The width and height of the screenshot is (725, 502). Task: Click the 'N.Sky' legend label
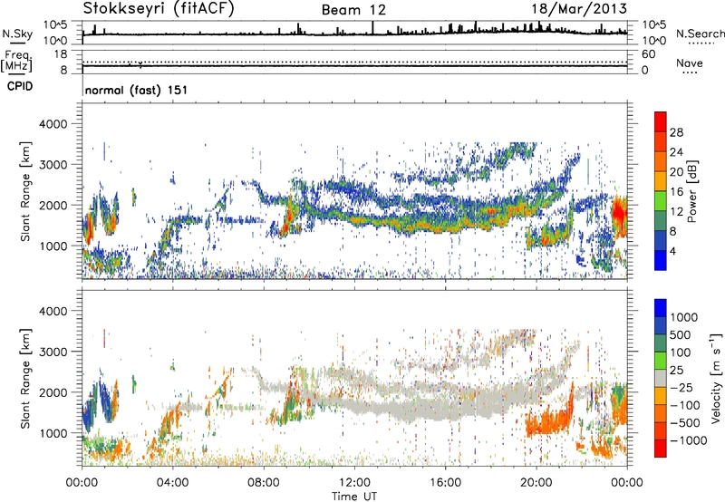coord(17,34)
